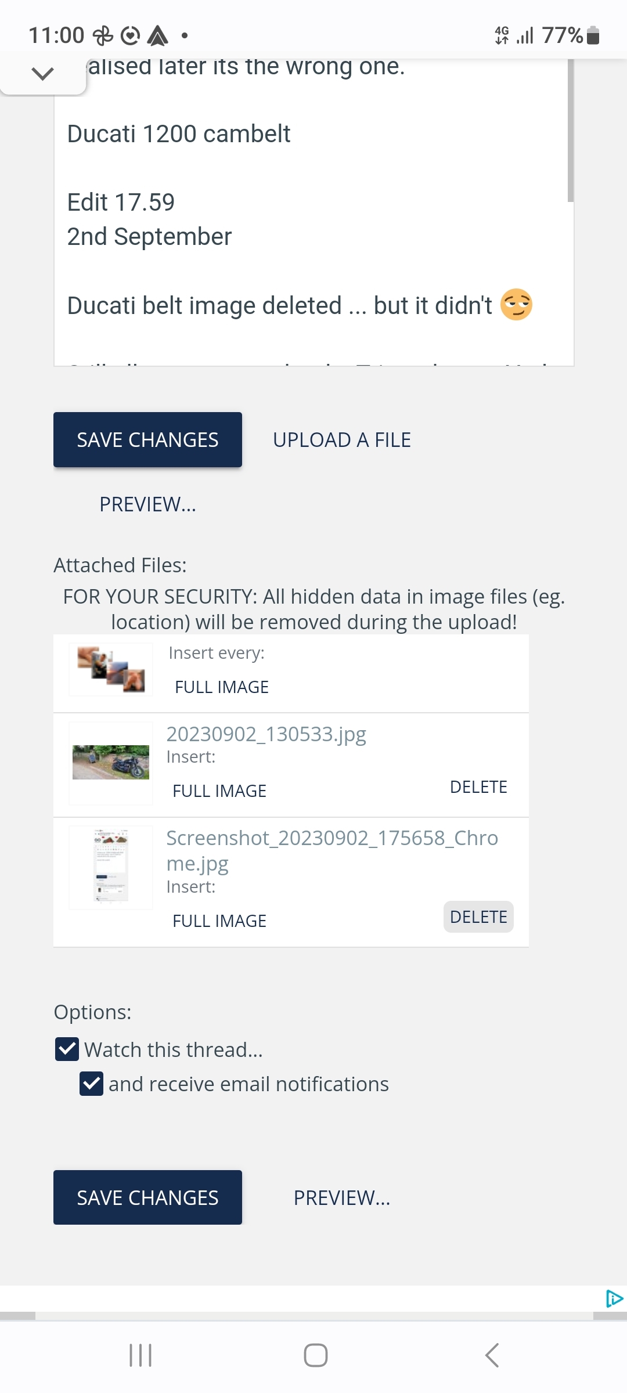Tap the smirking emoji in the message
This screenshot has width=627, height=1393.
point(516,305)
